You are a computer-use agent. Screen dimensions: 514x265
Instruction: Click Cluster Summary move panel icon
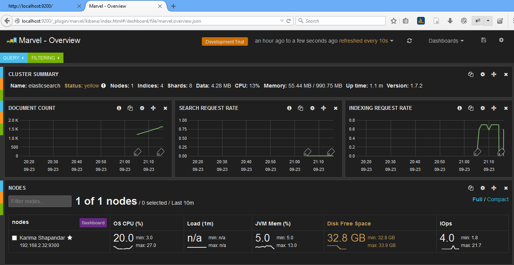[494, 75]
